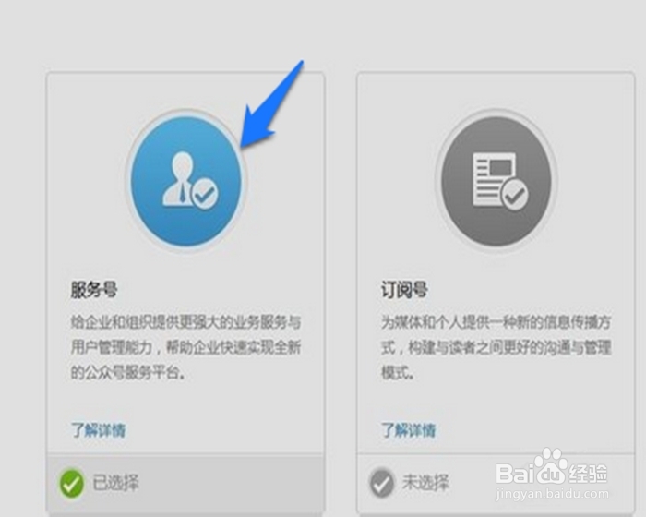Click the 服务号 description paragraph
The height and width of the screenshot is (517, 646).
[x=185, y=347]
